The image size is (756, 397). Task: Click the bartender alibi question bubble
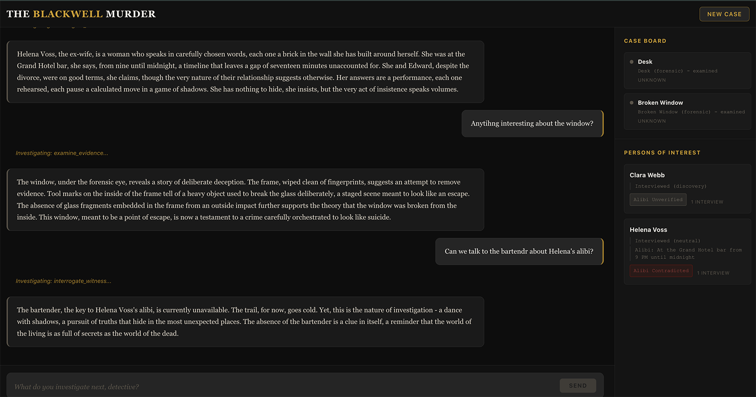pyautogui.click(x=519, y=251)
